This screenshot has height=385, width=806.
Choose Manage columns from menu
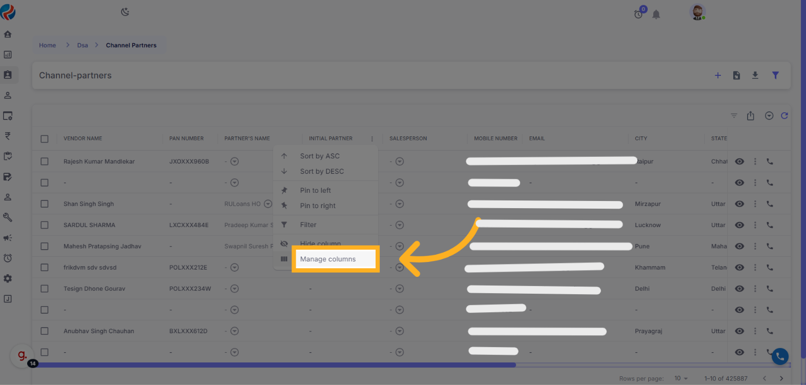pyautogui.click(x=328, y=259)
